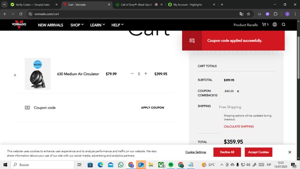Open the browser extensions puzzle icon

tap(275, 14)
